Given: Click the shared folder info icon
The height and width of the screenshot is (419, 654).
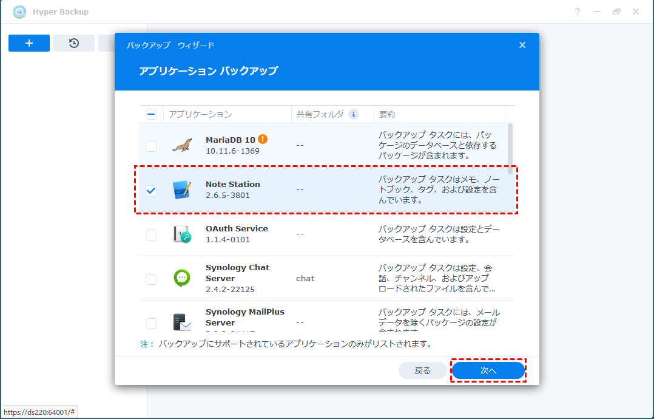Looking at the screenshot, I should coord(354,114).
